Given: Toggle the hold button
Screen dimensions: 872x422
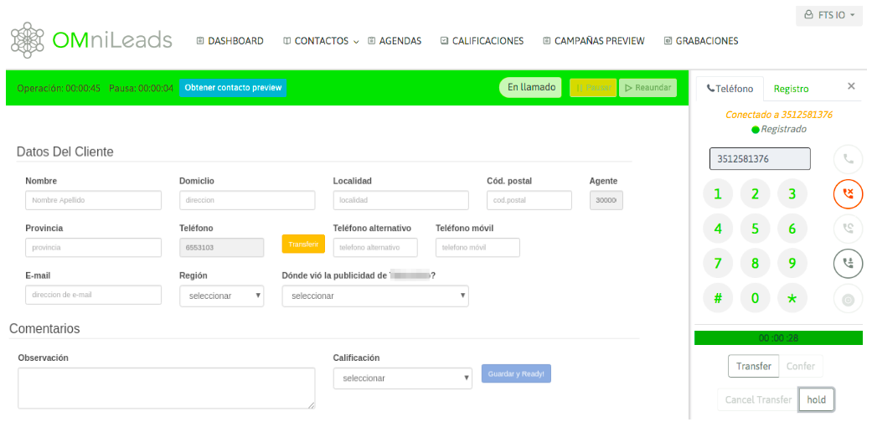Looking at the screenshot, I should point(816,399).
